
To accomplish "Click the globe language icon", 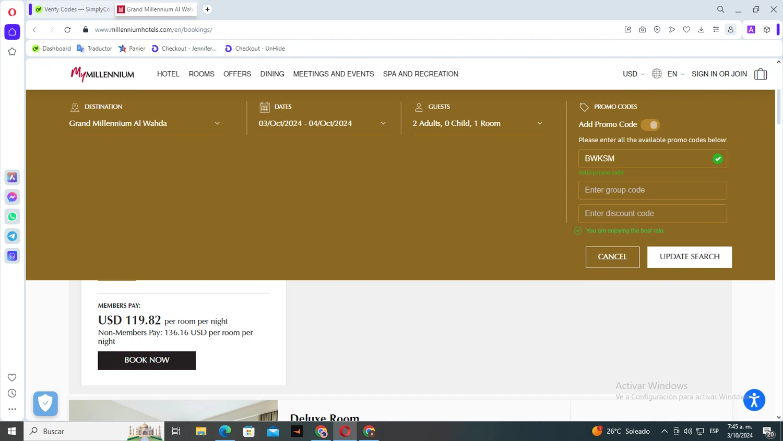I will click(x=657, y=74).
